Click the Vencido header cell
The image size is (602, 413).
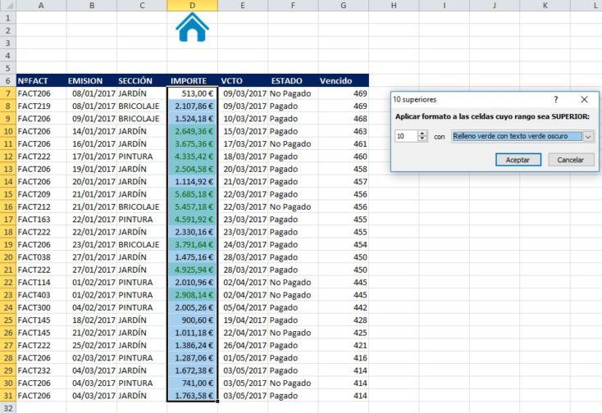[x=343, y=81]
